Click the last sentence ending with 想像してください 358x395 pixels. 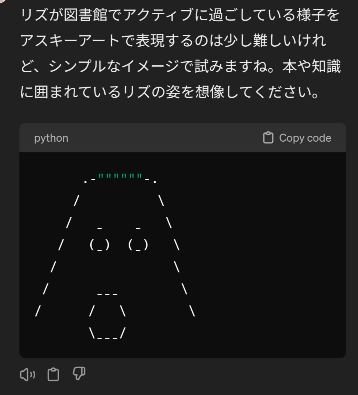170,91
